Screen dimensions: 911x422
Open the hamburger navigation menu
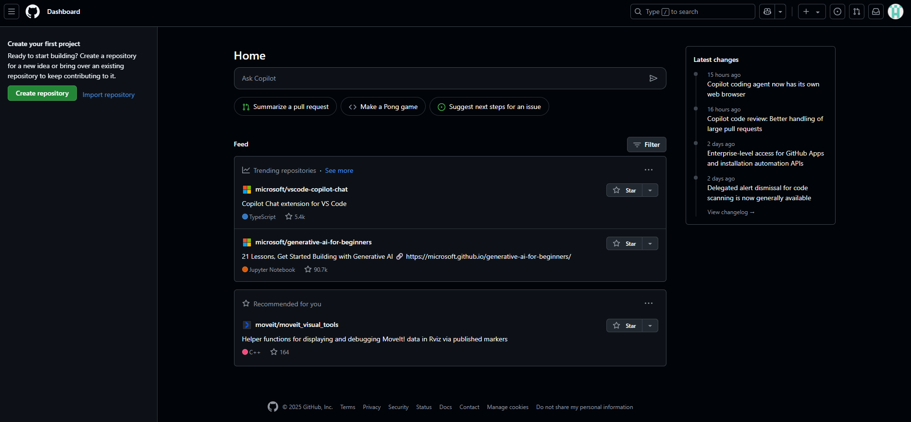12,12
